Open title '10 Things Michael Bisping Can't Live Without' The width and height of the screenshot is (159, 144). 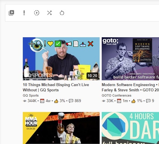[56, 87]
